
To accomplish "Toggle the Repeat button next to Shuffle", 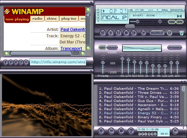I will [169, 33].
